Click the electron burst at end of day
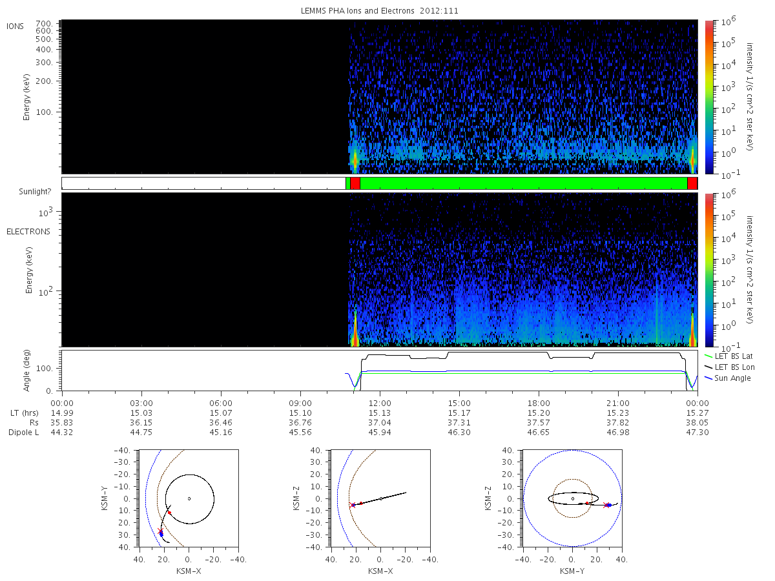This screenshot has width=775, height=581. (692, 331)
